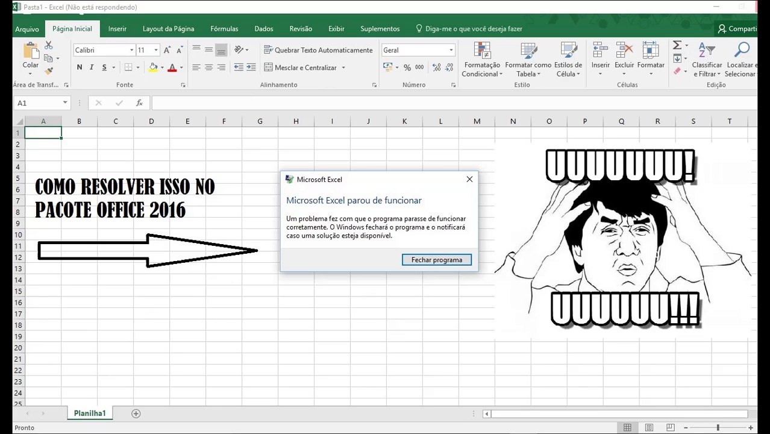Open the fill color dropdown arrow
The height and width of the screenshot is (434, 770).
(x=162, y=68)
